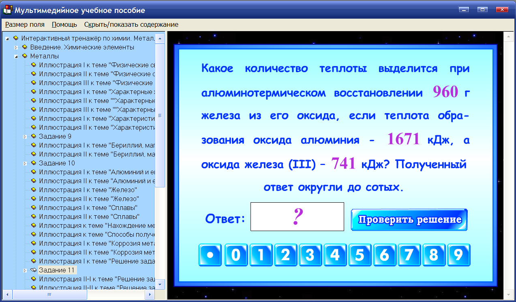Click inside the Ответ answer field

(297, 216)
